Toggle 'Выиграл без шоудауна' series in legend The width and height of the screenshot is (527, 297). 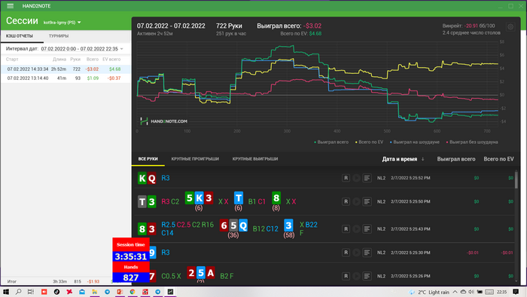point(472,142)
